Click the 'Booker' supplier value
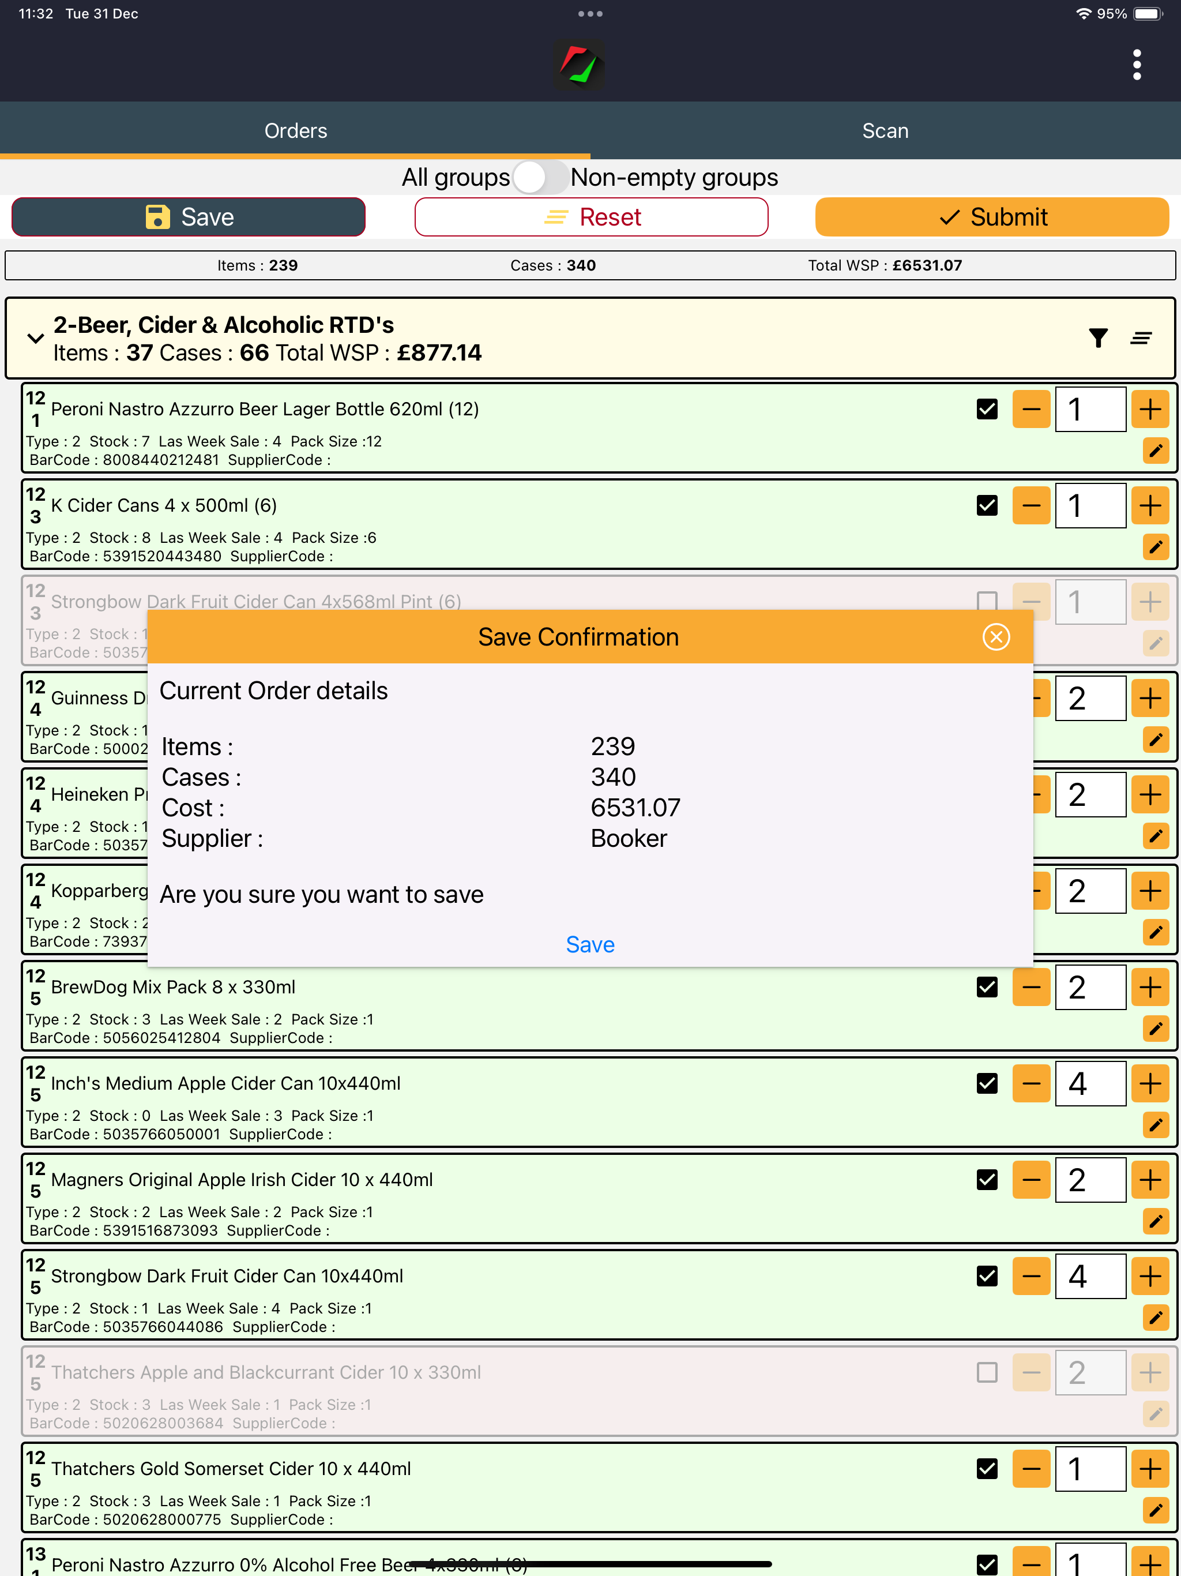The height and width of the screenshot is (1576, 1181). [628, 838]
